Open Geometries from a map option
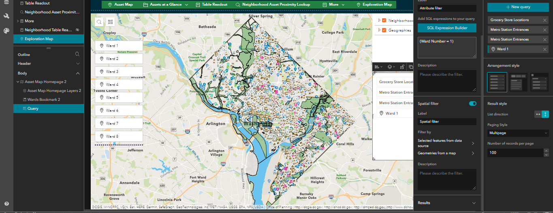Screen dimensions: 553x213 click(447, 153)
